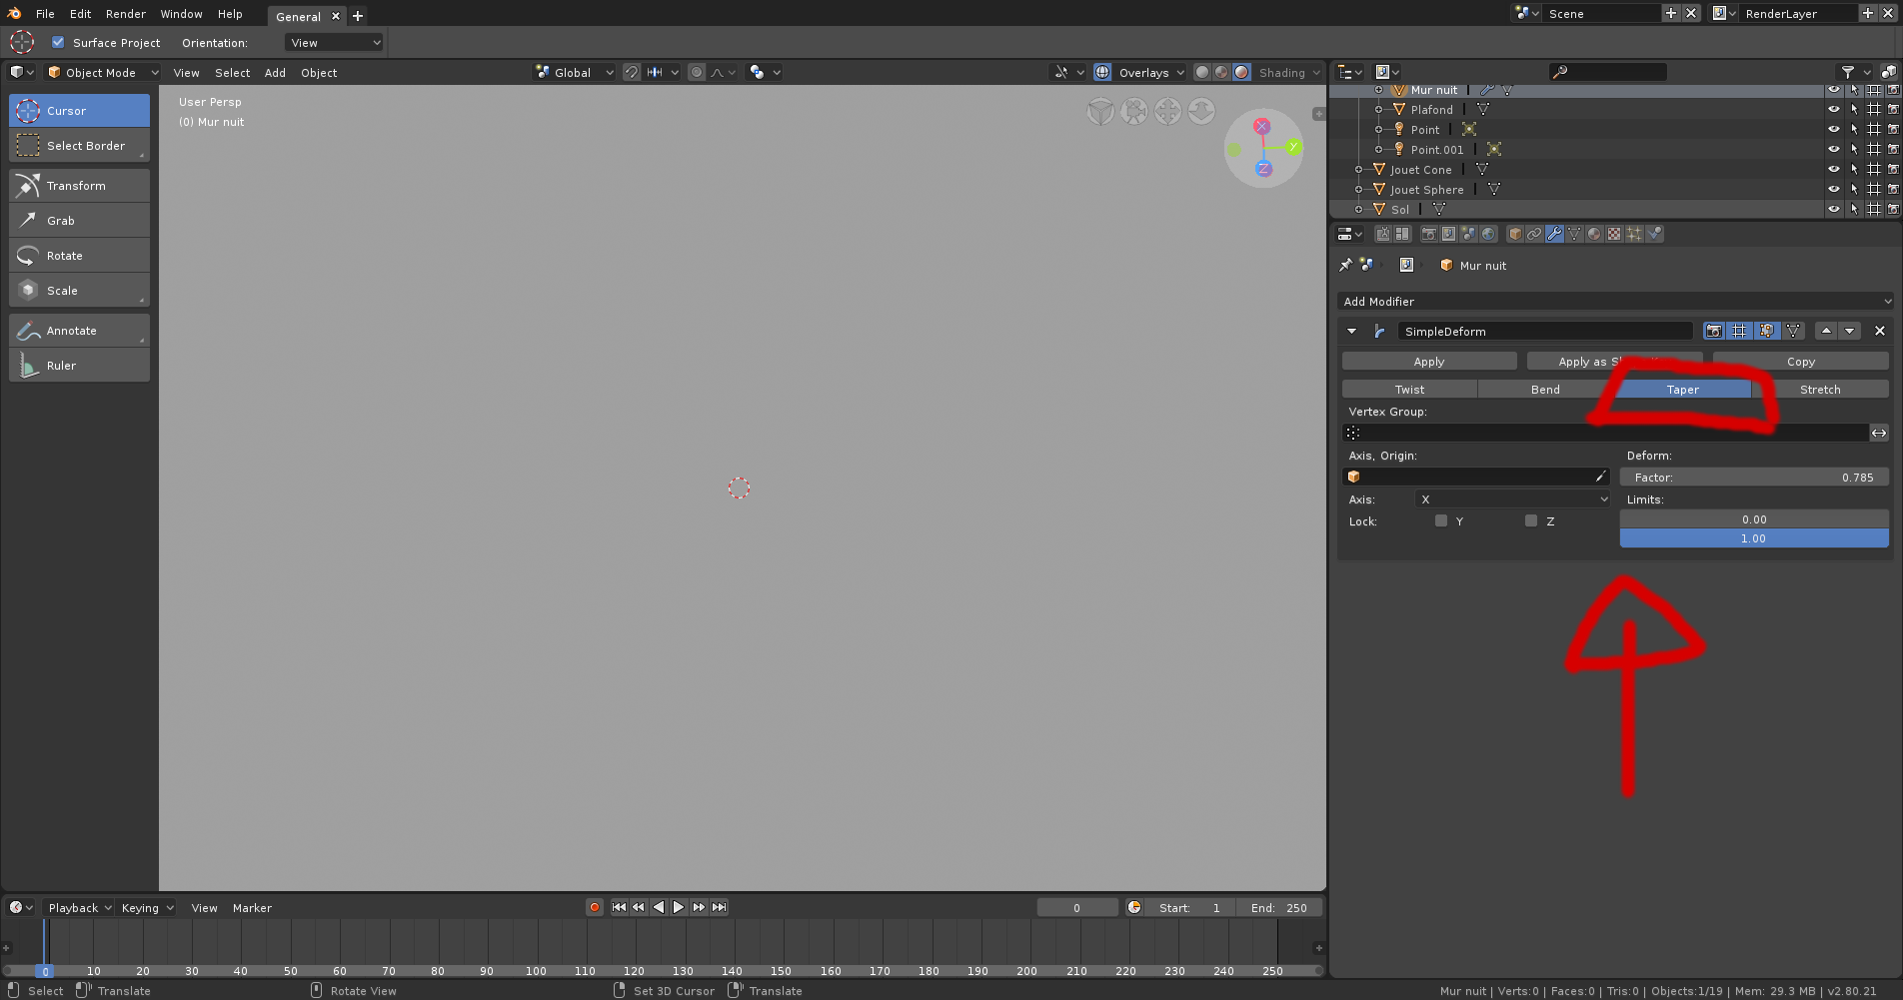Adjust the Deform Factor slider
Viewport: 1903px width, 1000px height.
(x=1754, y=477)
